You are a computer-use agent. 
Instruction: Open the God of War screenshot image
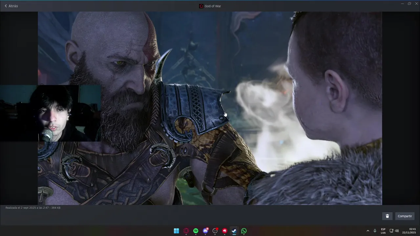pos(210,108)
